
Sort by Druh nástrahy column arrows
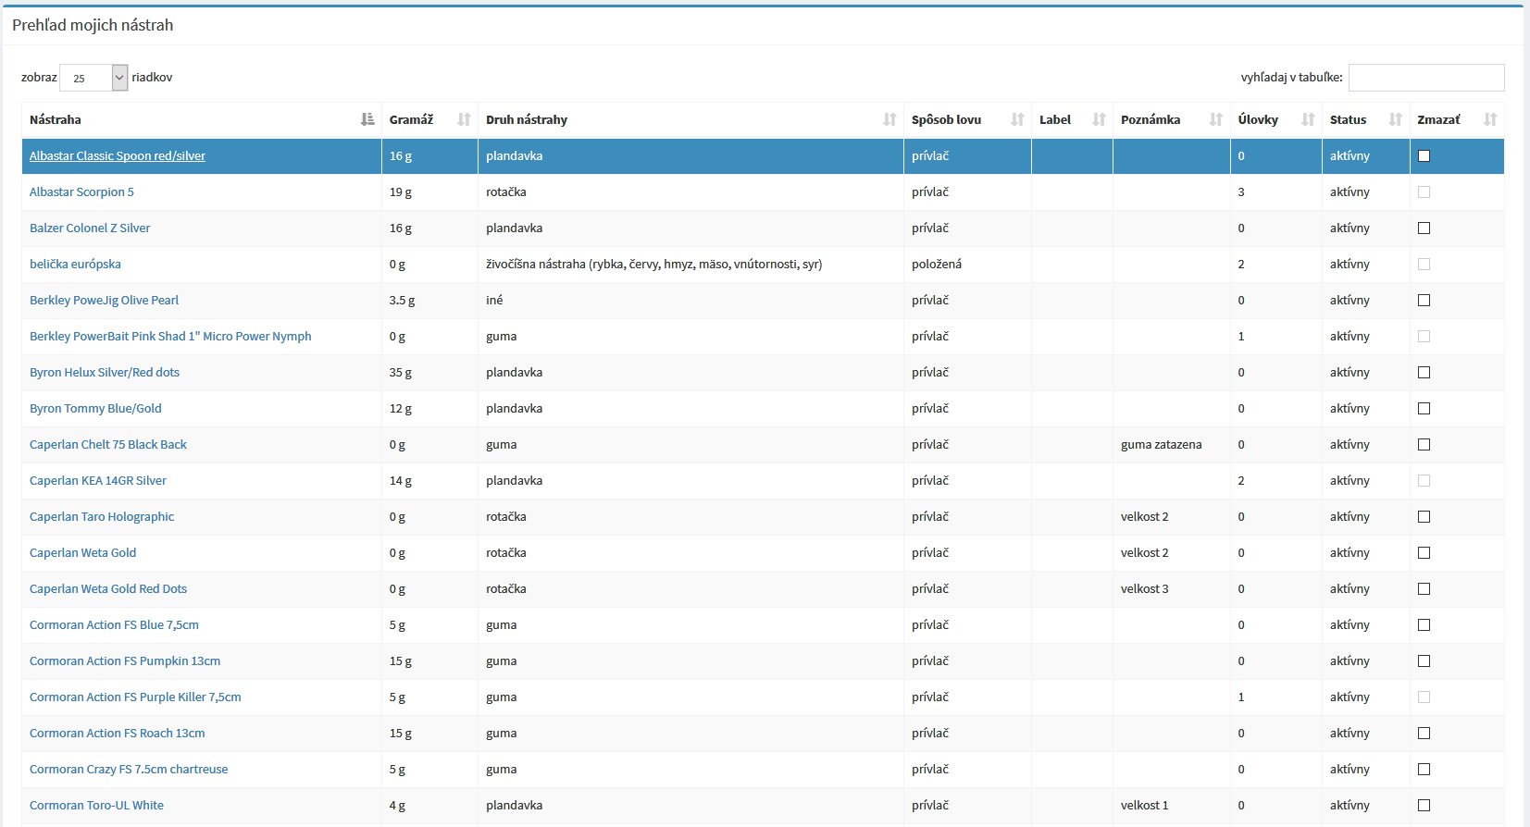tap(889, 119)
